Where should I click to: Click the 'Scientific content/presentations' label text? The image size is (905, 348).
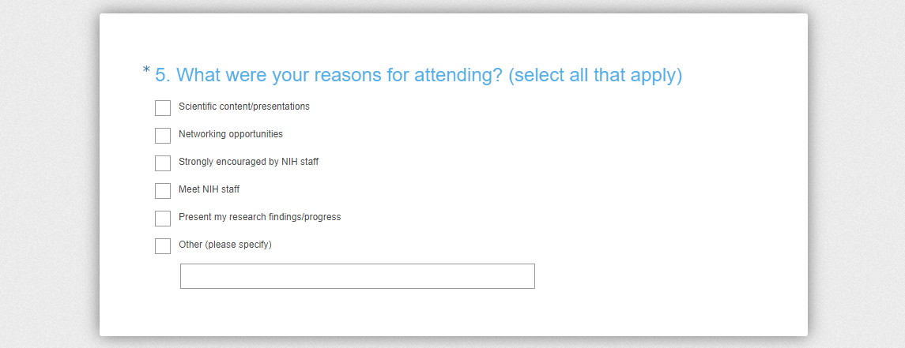[x=243, y=107]
